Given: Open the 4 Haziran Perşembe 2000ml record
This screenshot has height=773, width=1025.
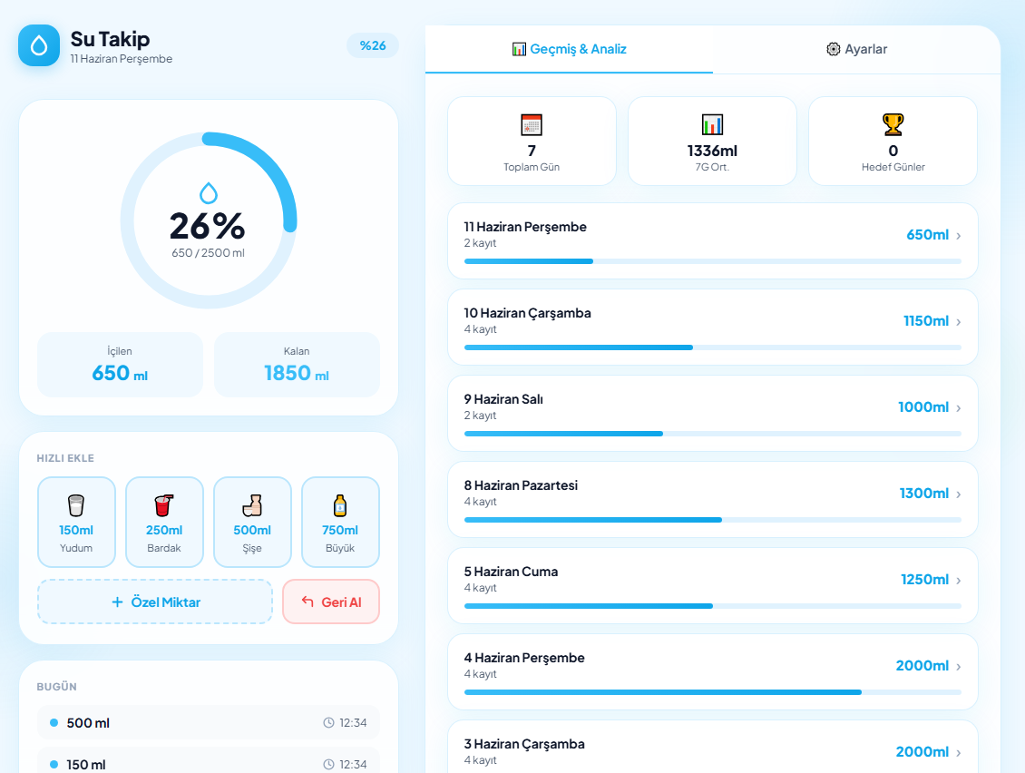Looking at the screenshot, I should (x=713, y=671).
